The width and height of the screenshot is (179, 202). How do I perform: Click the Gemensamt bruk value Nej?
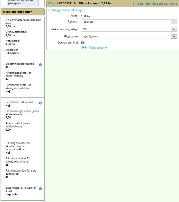83,43
